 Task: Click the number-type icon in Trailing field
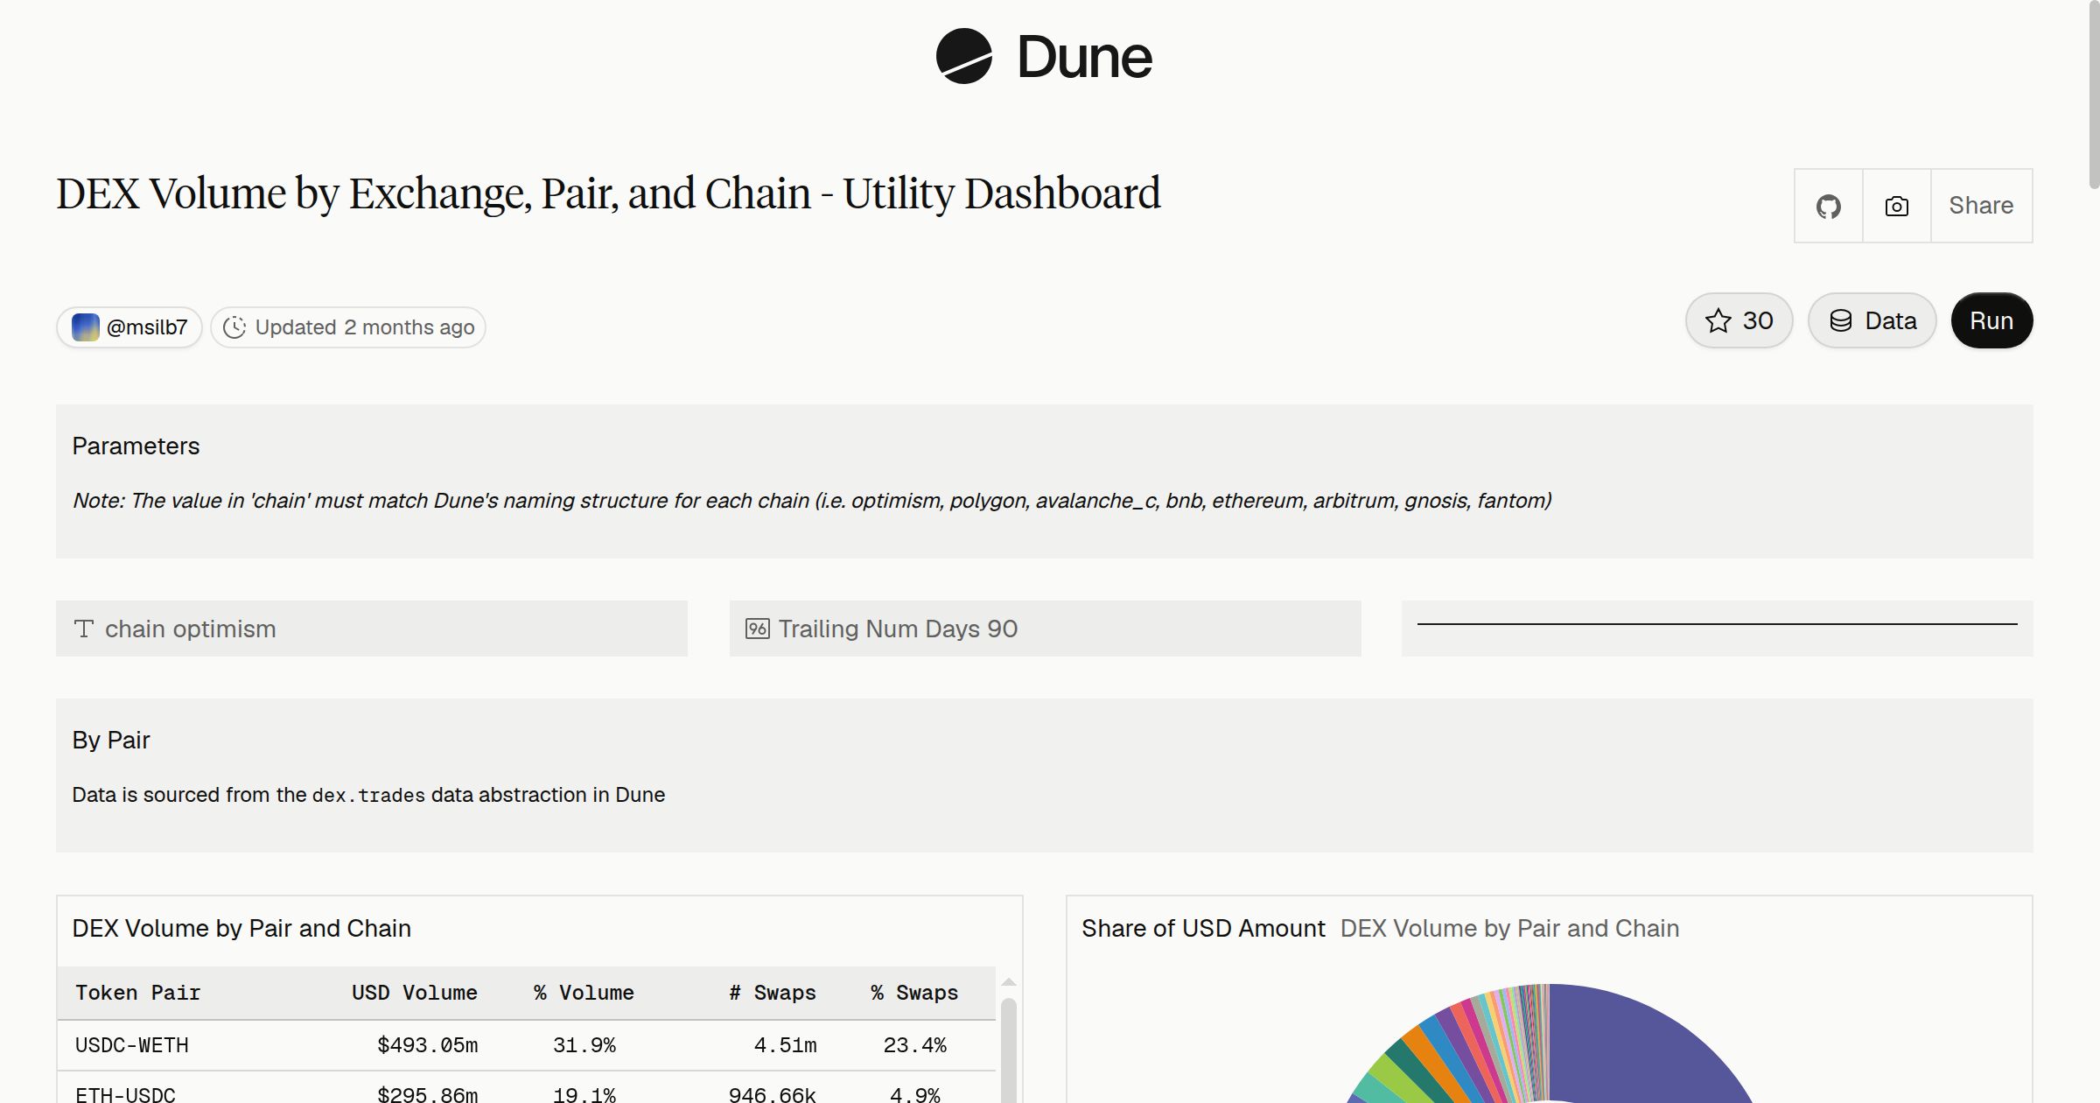(758, 629)
